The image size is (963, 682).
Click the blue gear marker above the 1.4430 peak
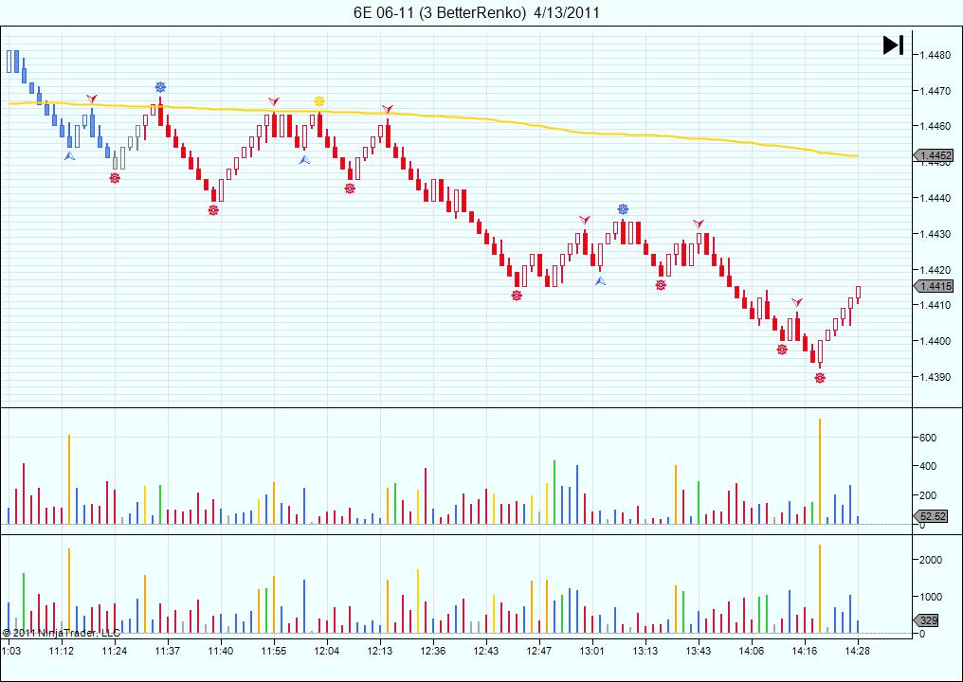pos(623,209)
